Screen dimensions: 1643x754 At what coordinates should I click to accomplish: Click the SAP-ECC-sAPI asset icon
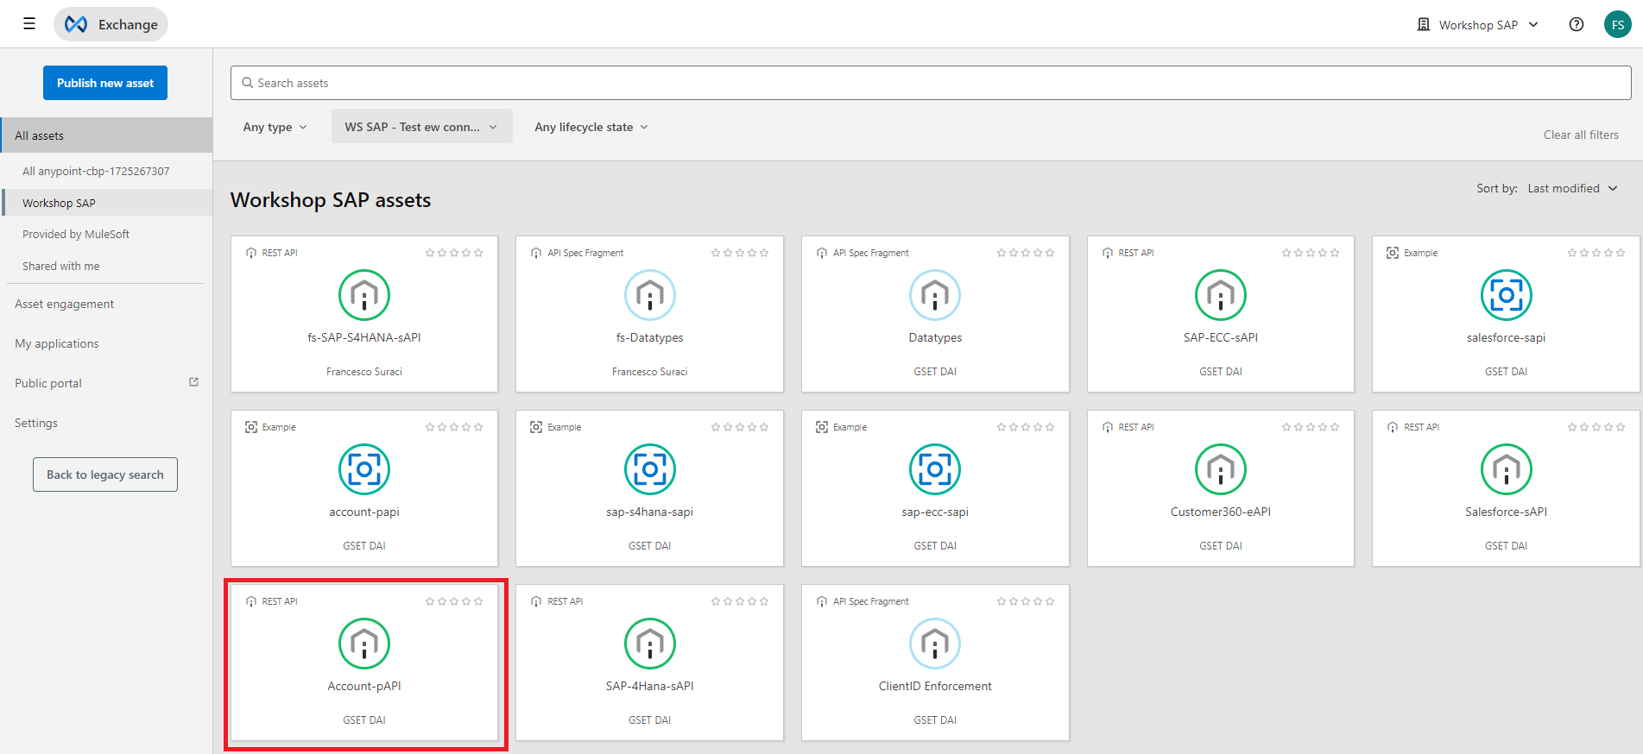[1221, 295]
